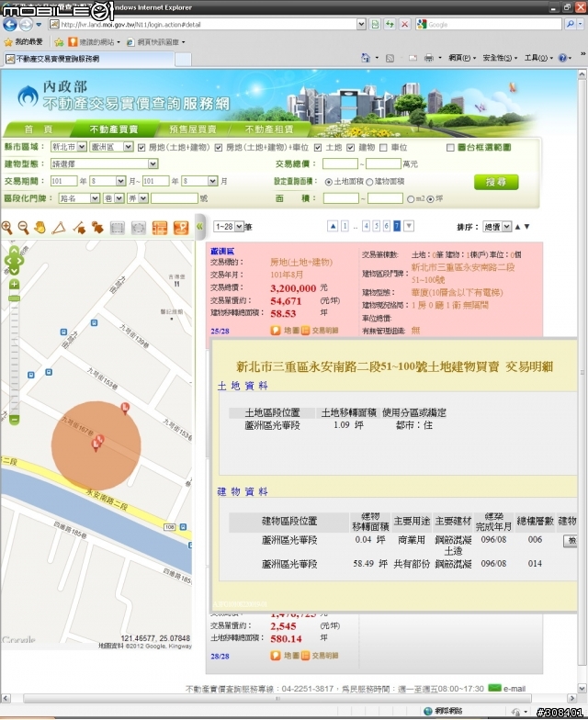This screenshot has height=720, width=588.
Task: Go to results page 4
Action: 366,226
